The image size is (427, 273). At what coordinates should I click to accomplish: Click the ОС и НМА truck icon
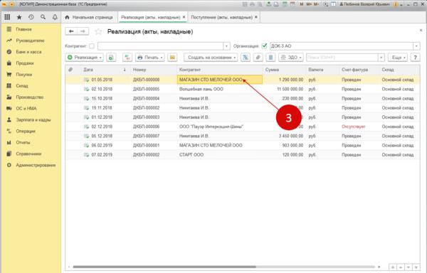9,109
